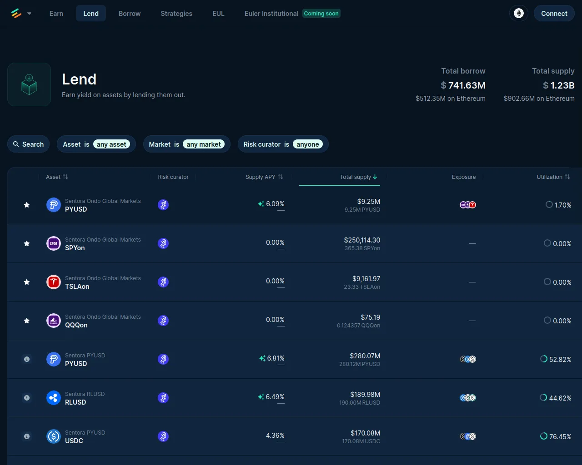582x465 pixels.
Task: Click the exposure token icons on the USDC row
Action: 468,436
